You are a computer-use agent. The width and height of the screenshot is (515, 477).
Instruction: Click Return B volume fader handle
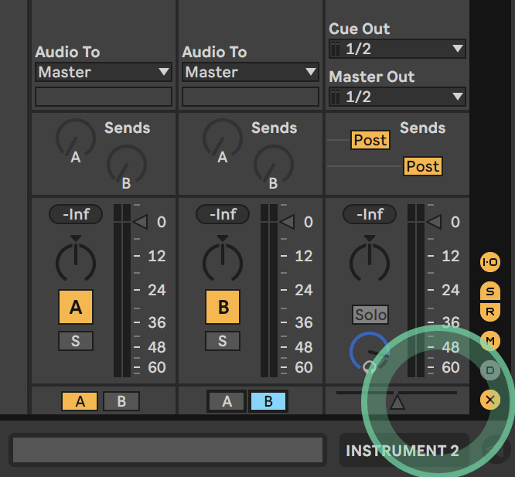pos(287,222)
